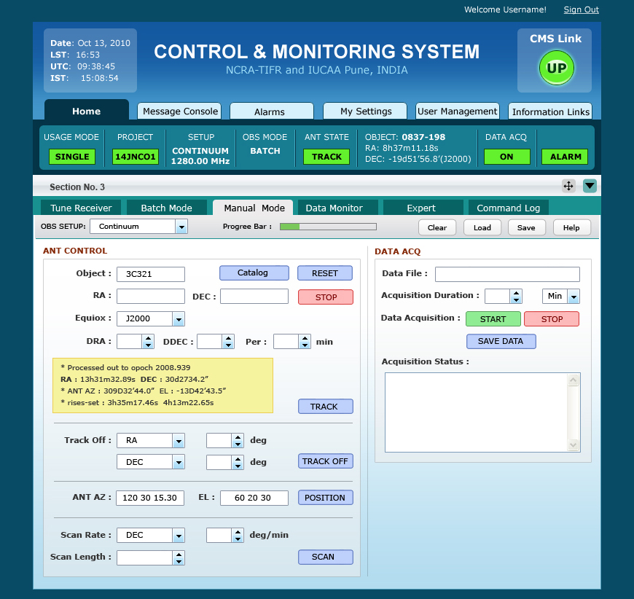Click the ANT AZ input field
Viewport: 634px width, 599px height.
pyautogui.click(x=150, y=498)
